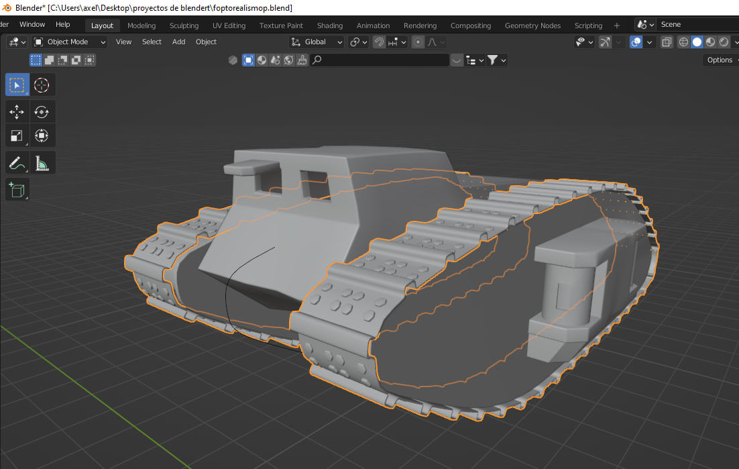This screenshot has height=469, width=739.
Task: Click the tank model in viewport
Action: click(x=391, y=283)
